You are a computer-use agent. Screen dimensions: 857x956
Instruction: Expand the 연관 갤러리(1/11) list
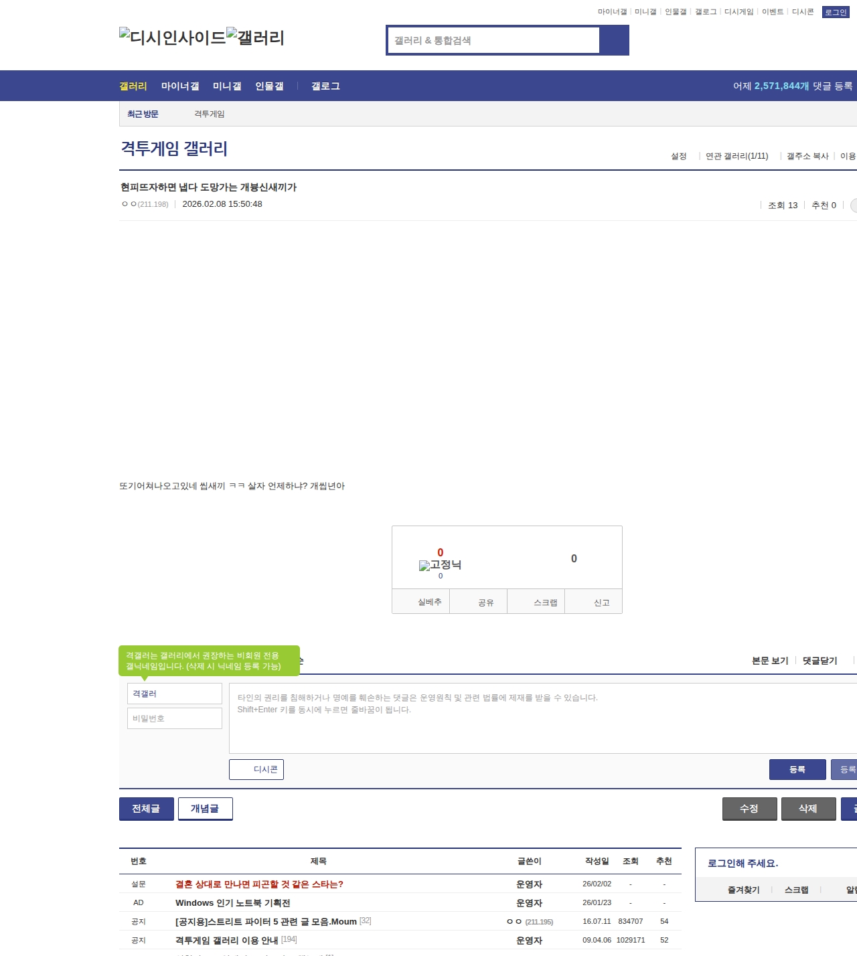pyautogui.click(x=737, y=156)
